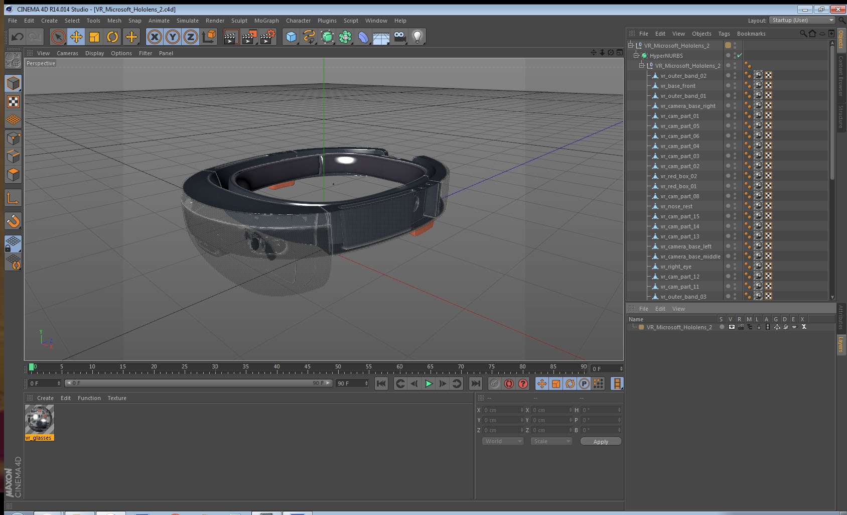Open Object Manager Tags menu
847x515 pixels.
[x=724, y=34]
